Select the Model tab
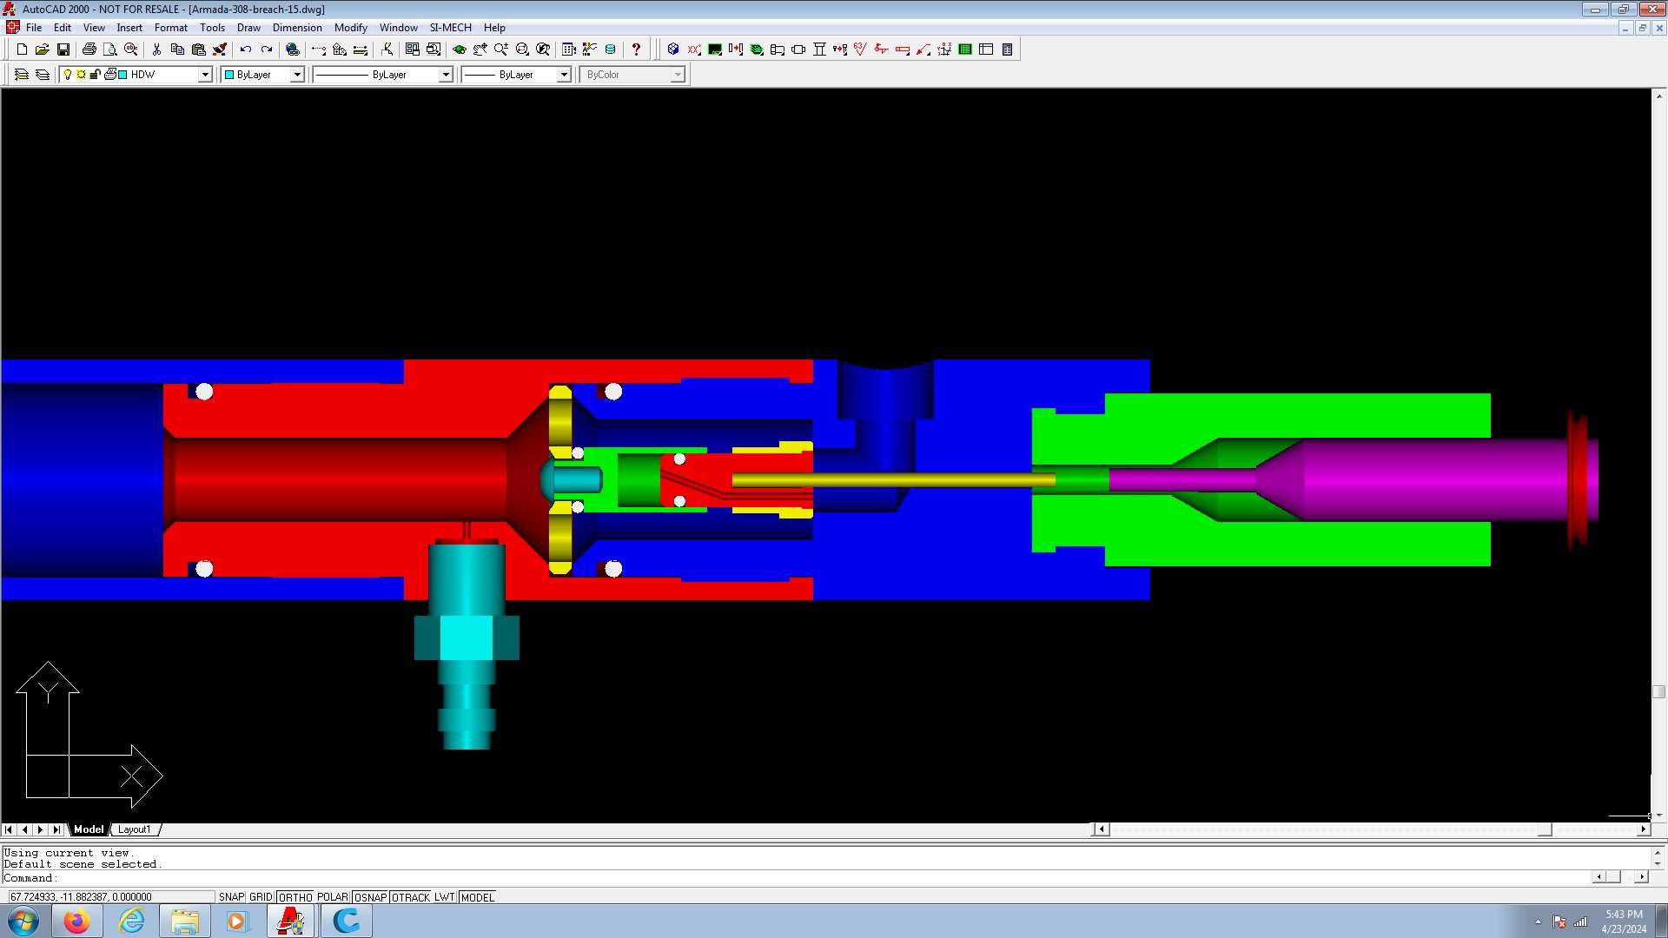This screenshot has width=1668, height=938. click(89, 829)
